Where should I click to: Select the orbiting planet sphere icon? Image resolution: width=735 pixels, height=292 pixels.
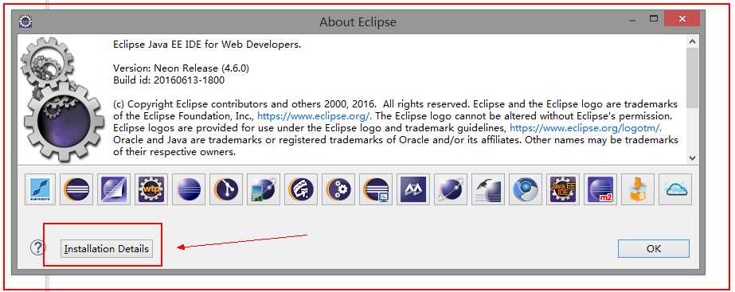point(451,189)
